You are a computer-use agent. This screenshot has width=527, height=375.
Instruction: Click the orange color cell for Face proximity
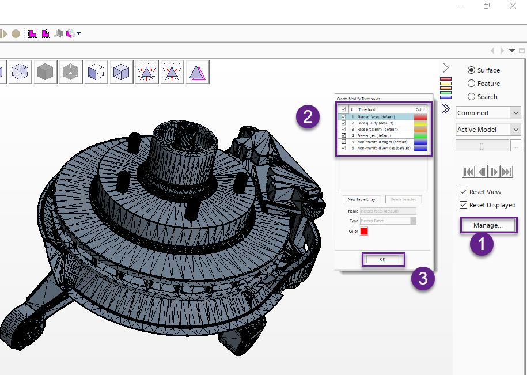pyautogui.click(x=420, y=129)
